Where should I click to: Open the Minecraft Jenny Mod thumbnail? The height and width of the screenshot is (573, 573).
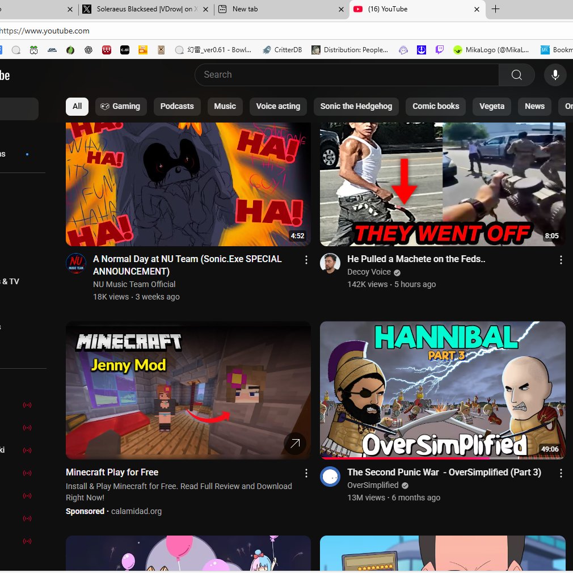tap(188, 390)
